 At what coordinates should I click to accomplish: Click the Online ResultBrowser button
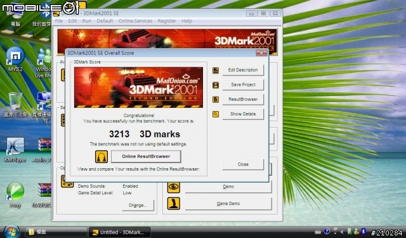click(x=146, y=156)
